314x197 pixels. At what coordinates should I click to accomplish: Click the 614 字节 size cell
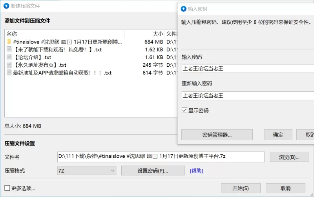[x=153, y=73]
